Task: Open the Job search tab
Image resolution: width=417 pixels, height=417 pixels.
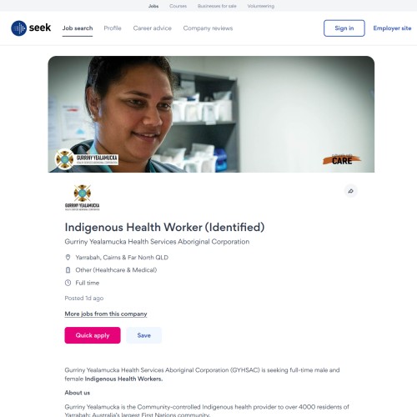Action: click(78, 28)
